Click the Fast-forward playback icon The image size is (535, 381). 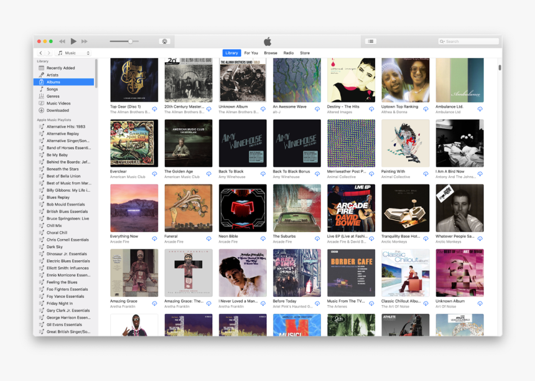point(85,41)
